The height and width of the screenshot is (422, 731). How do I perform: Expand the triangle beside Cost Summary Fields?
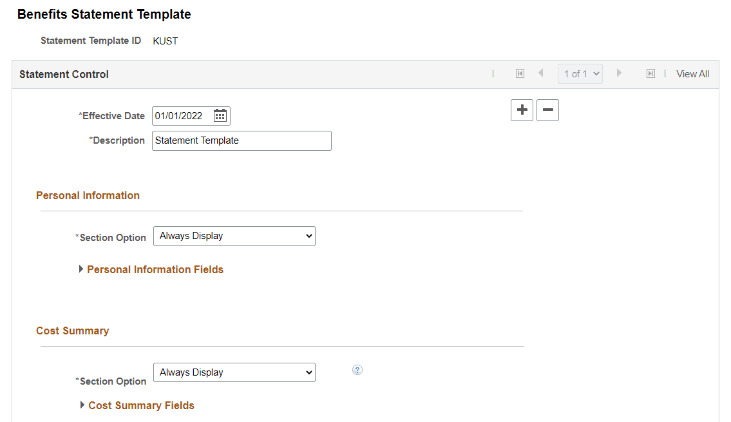pyautogui.click(x=82, y=405)
